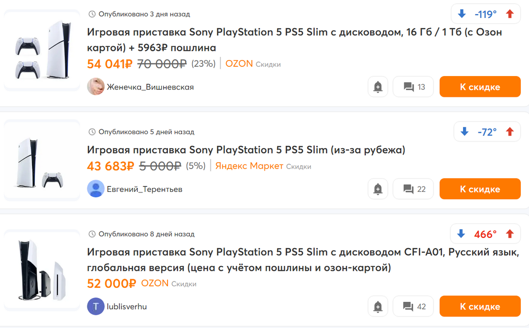
Task: Downvote the 54 041₽ PS5 Slim deal
Action: (x=462, y=14)
